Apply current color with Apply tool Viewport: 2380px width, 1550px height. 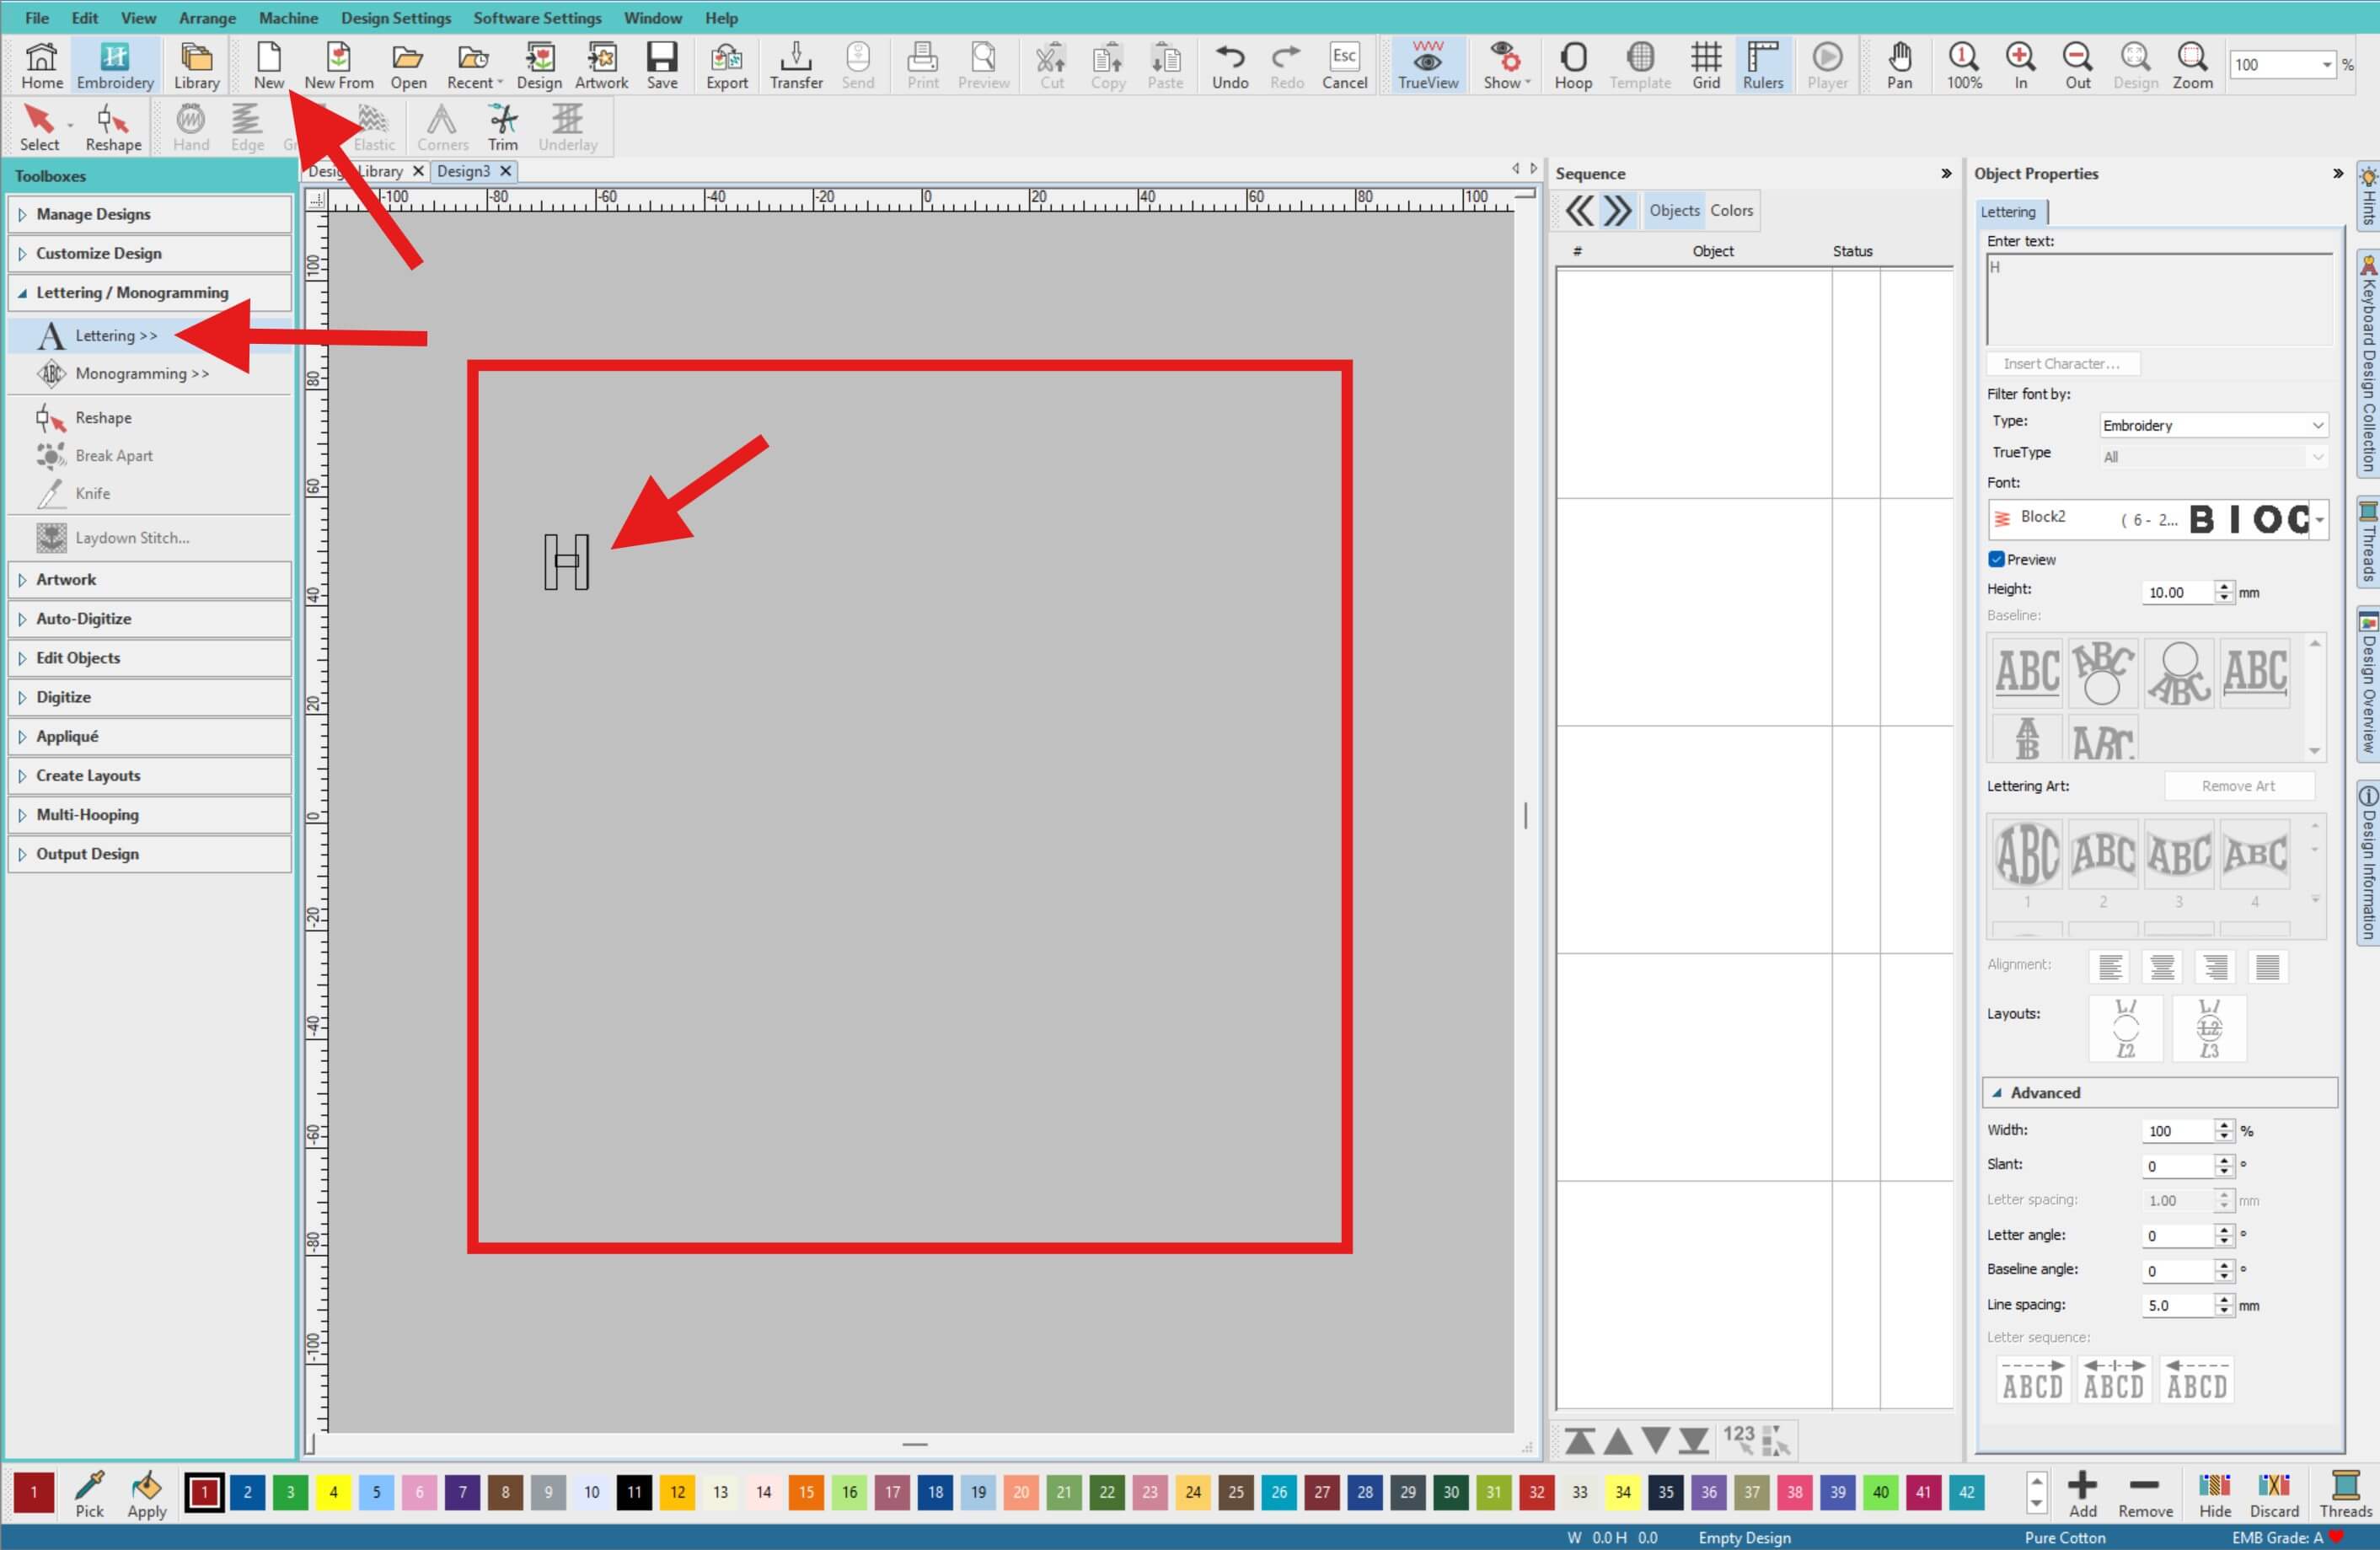[147, 1495]
